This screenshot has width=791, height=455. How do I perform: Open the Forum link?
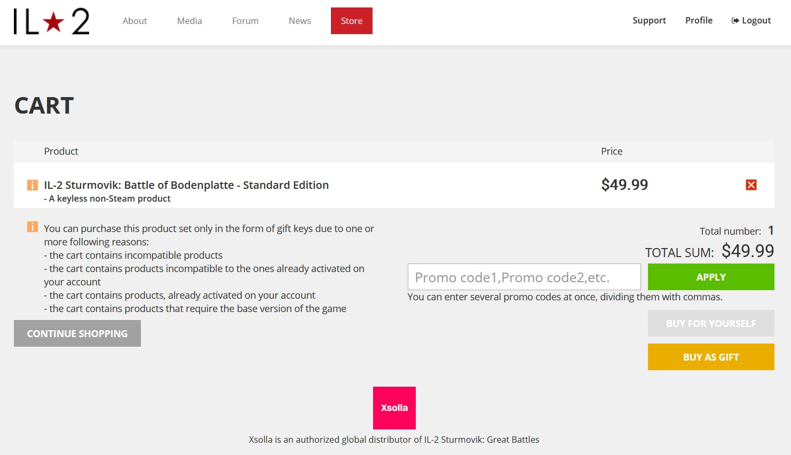point(246,21)
